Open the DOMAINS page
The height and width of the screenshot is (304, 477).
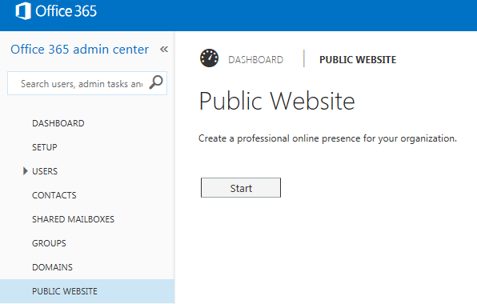tap(52, 267)
